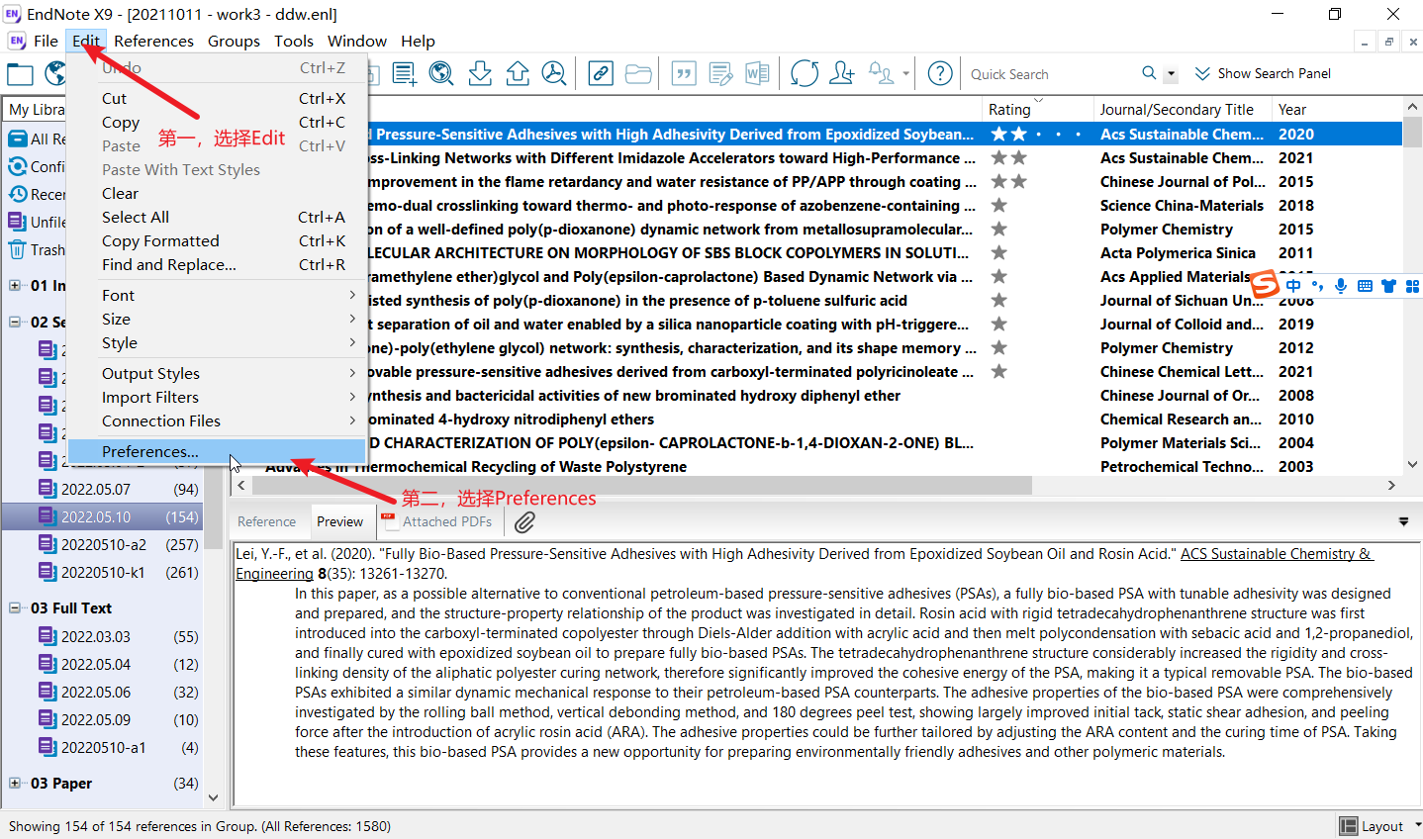Expand the 03 Paper group set
Viewport: 1423px width, 839px height.
(x=15, y=784)
